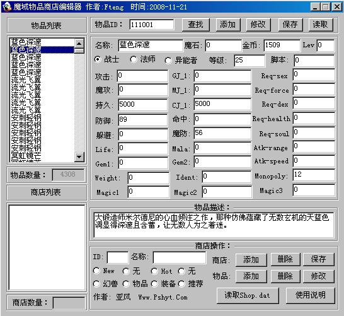Click 删除 in the 物品 row

pos(285,276)
